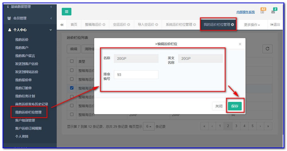Open 我的报价单 in the sidebar
Viewport: 287px width, 151px height.
[24, 80]
